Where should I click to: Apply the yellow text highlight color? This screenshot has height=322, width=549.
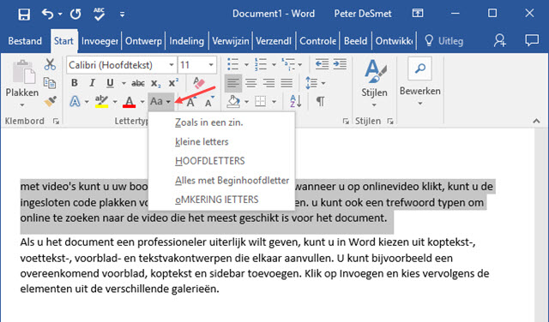click(101, 101)
